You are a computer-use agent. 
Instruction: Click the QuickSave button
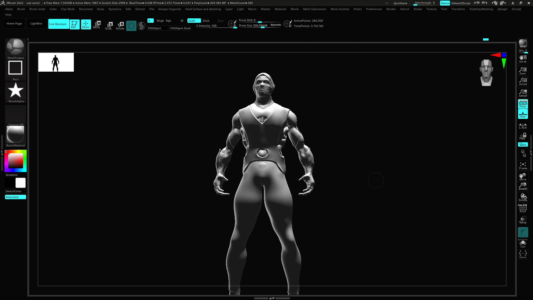(400, 3)
